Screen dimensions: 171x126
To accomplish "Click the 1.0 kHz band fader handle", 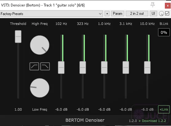I will click(104, 68).
